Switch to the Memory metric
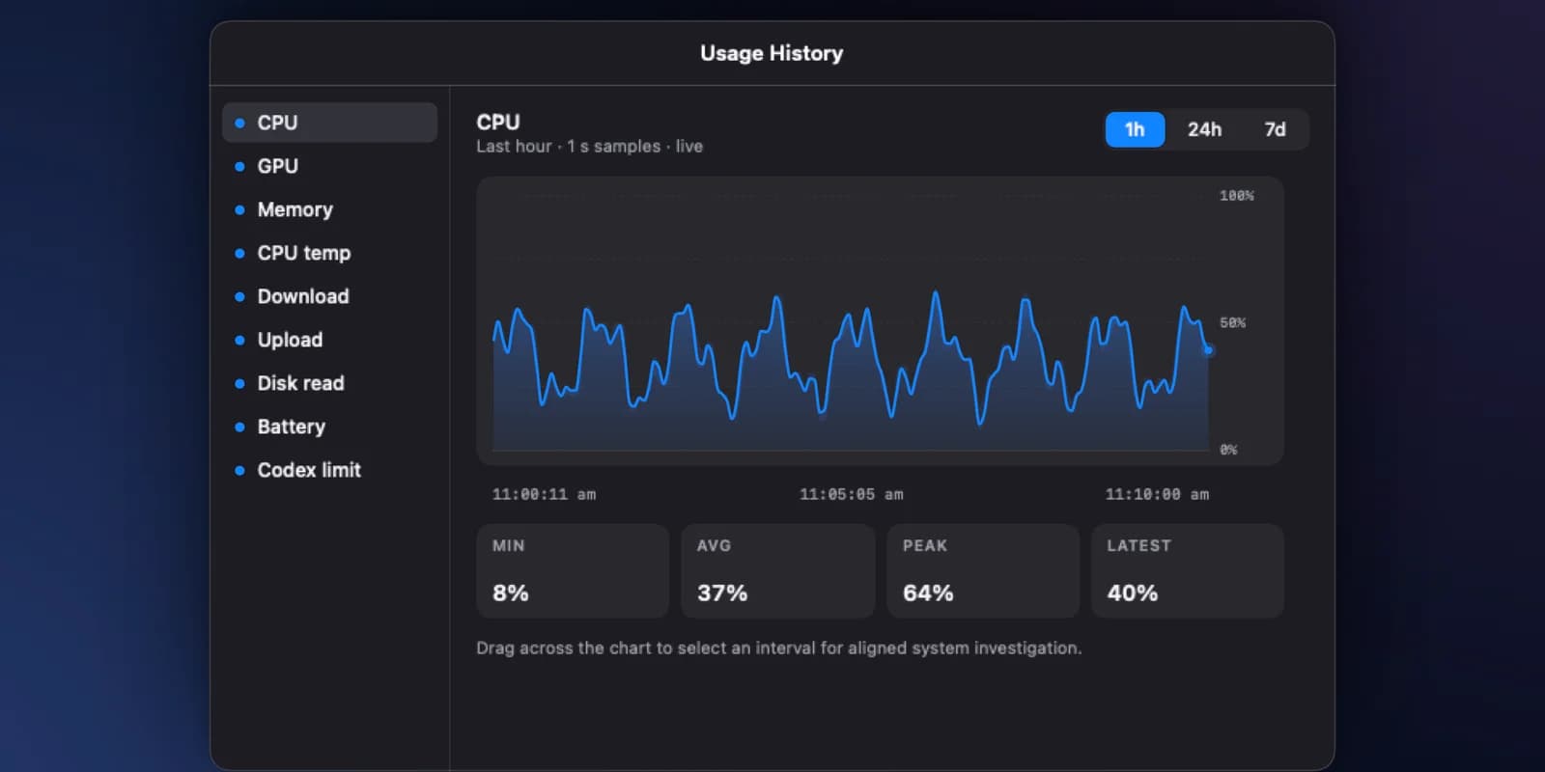The width and height of the screenshot is (1545, 772). click(x=329, y=209)
